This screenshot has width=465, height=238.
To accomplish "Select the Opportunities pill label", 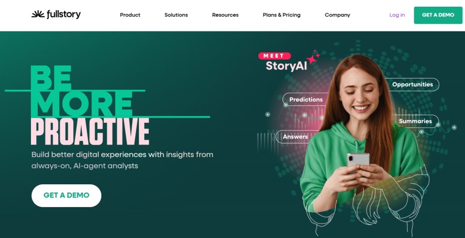I will pyautogui.click(x=412, y=85).
